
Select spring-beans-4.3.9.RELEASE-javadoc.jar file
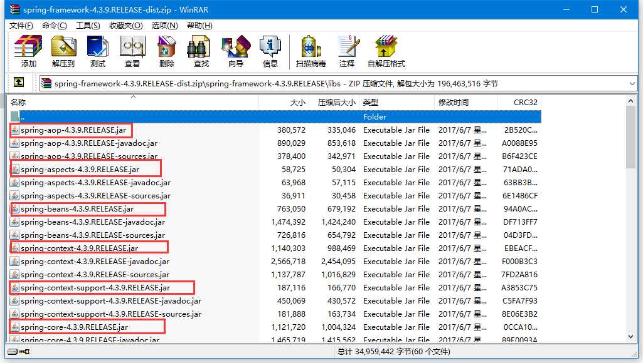click(x=93, y=222)
